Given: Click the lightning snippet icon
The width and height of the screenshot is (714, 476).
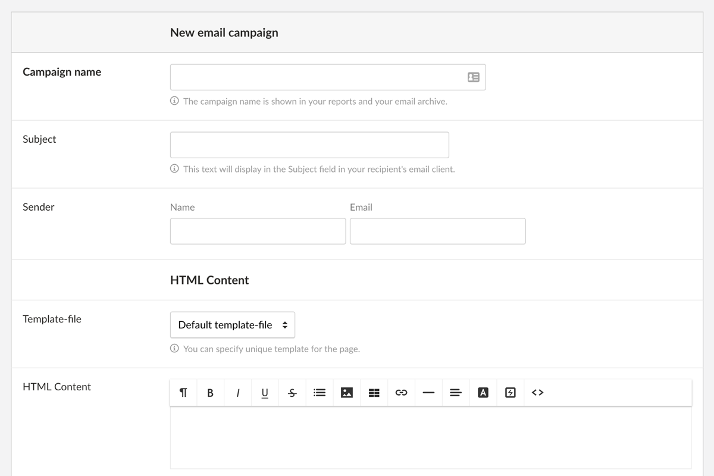Looking at the screenshot, I should click(511, 393).
